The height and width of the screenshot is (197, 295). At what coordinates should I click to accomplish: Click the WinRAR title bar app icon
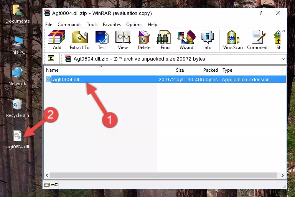pos(47,13)
